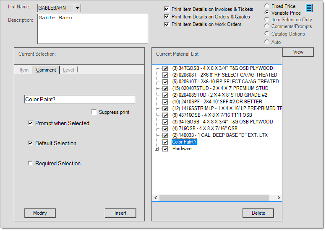Select (2) 020608T - 2X6-8' RP SELECT row
This screenshot has height=231, width=326.
coord(224,75)
